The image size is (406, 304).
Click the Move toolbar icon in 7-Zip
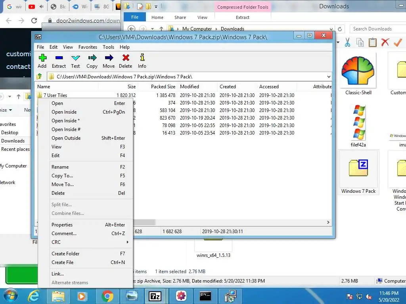pos(109,58)
